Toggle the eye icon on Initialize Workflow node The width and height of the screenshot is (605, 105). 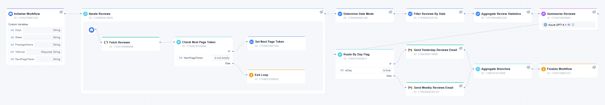click(x=61, y=12)
